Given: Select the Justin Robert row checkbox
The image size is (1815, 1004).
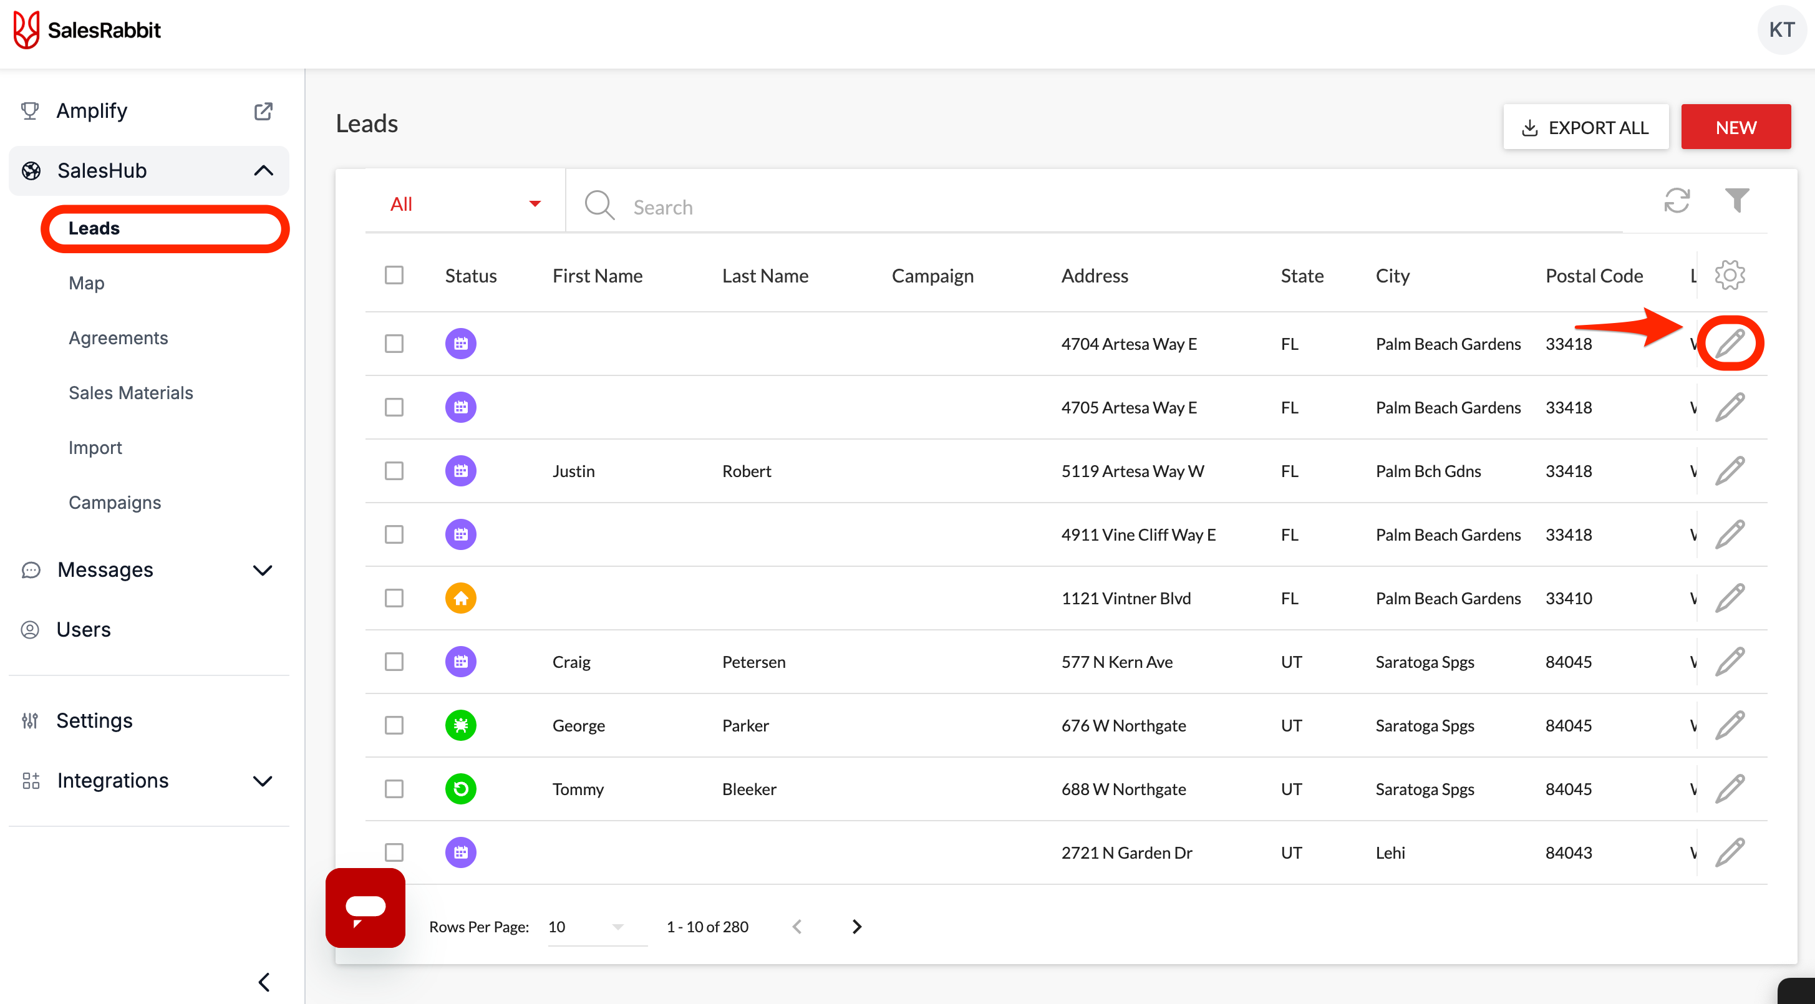Looking at the screenshot, I should (x=394, y=471).
